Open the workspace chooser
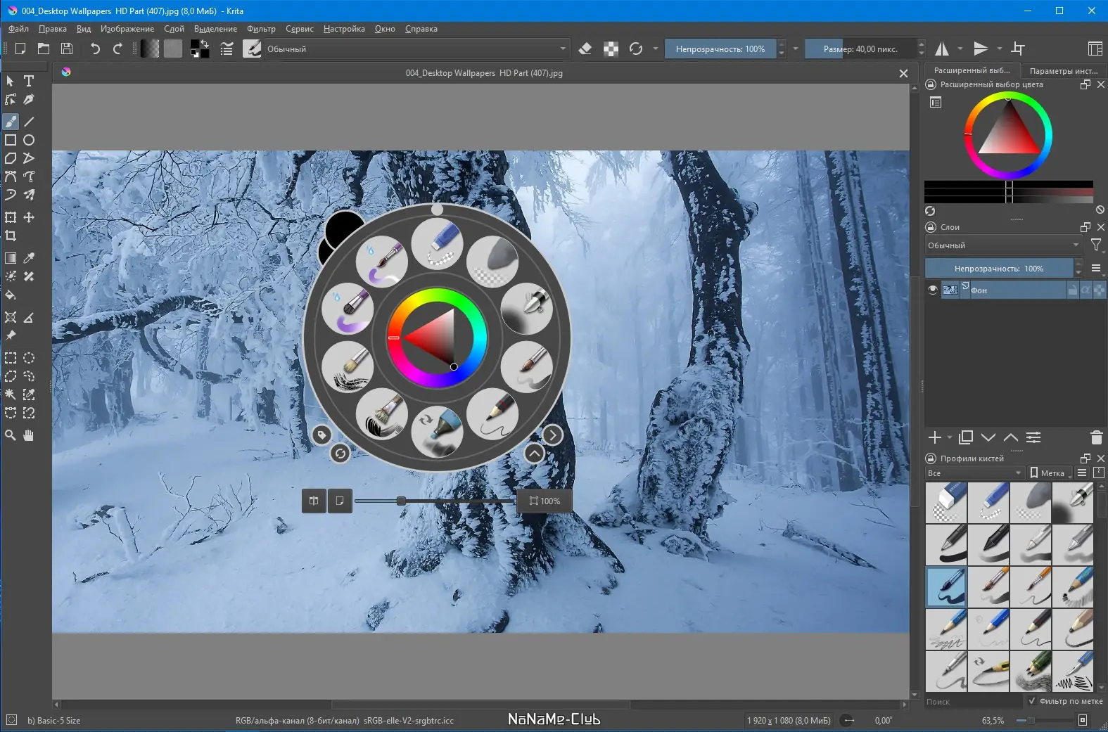The image size is (1108, 732). click(x=1095, y=49)
